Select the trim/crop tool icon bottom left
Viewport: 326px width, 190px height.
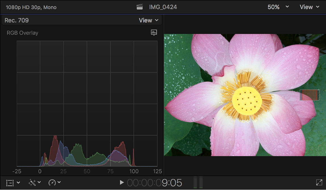9,182
